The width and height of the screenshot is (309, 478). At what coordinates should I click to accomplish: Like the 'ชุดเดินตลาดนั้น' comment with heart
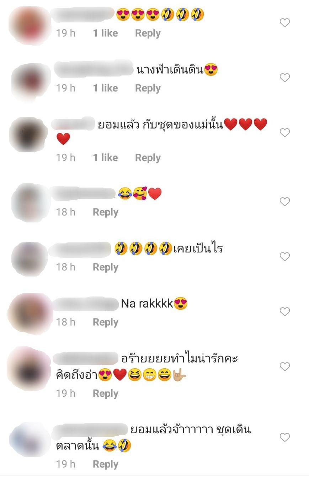click(x=285, y=437)
